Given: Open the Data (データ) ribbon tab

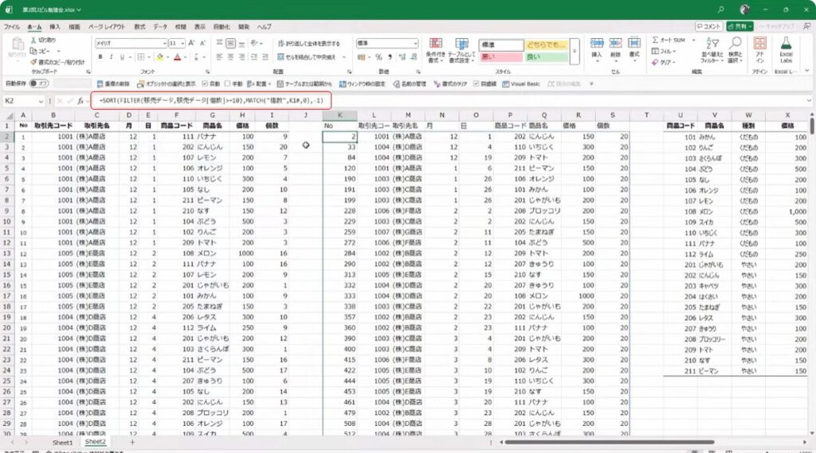Looking at the screenshot, I should tap(159, 26).
